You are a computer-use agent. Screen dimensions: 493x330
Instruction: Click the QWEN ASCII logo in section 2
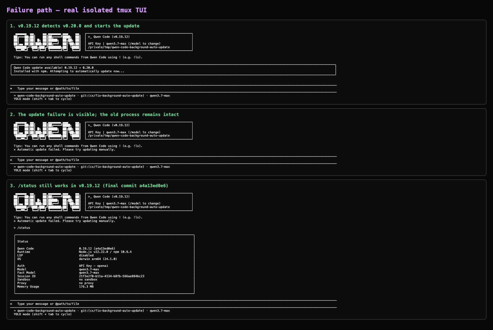tap(47, 131)
